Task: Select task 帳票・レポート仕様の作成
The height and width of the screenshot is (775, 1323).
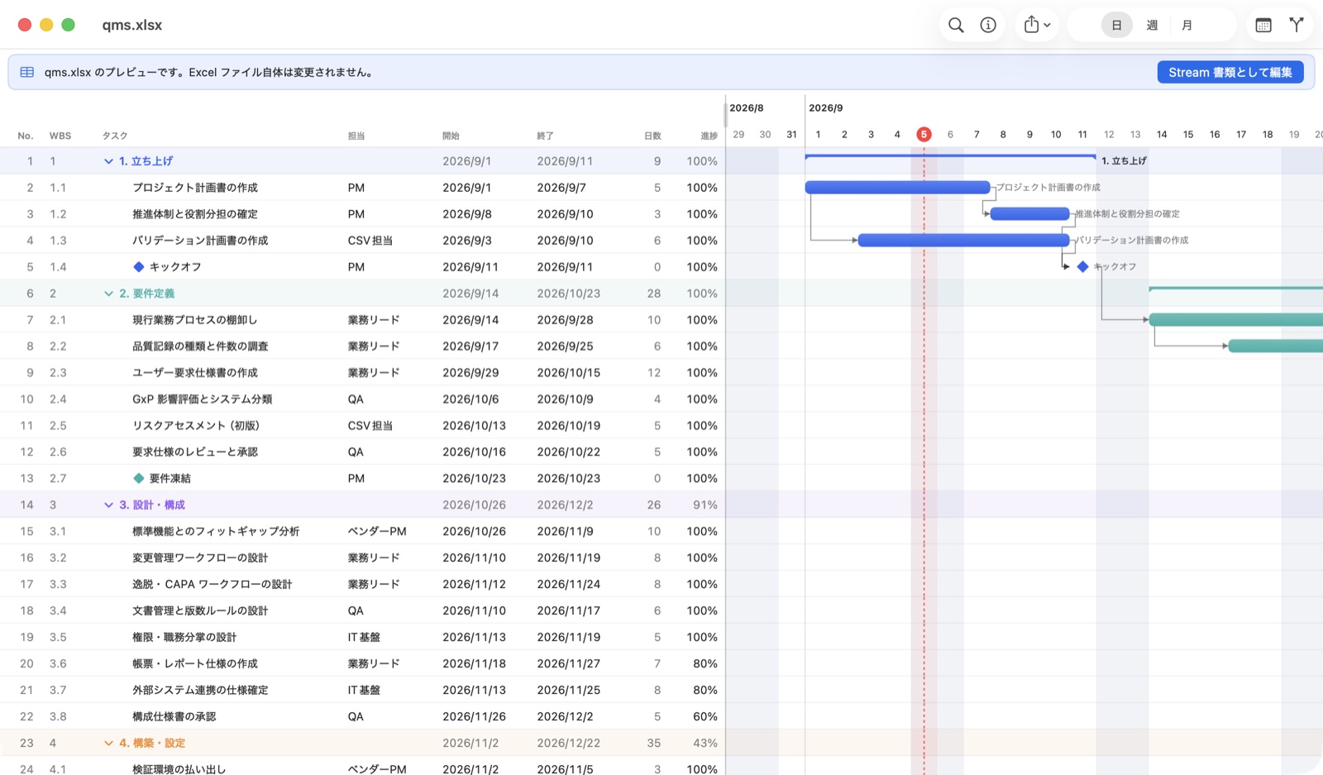Action: 195,664
